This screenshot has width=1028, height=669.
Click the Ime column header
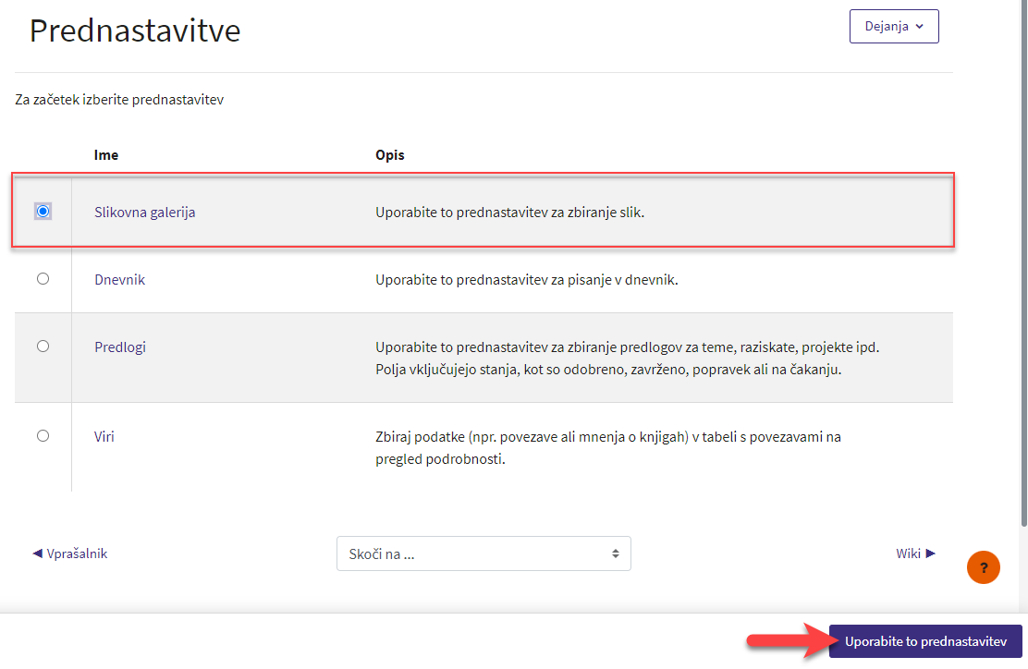(106, 155)
